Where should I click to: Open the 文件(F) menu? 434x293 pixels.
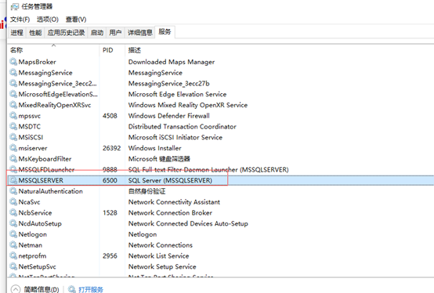20,20
